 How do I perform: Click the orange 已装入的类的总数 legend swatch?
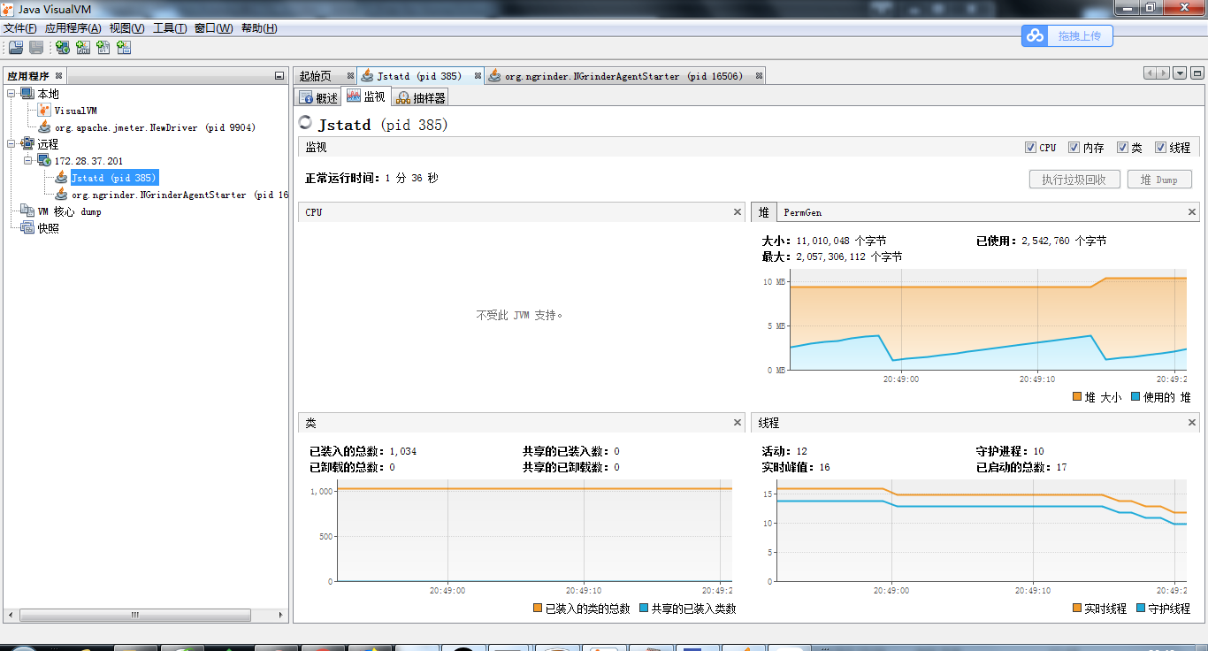537,608
